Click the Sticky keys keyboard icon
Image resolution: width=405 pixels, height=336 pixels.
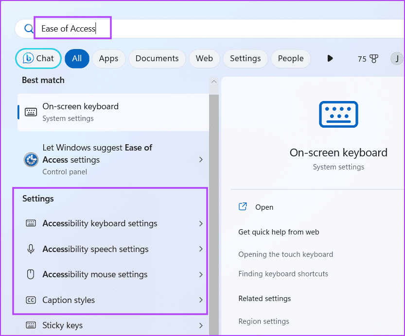click(31, 325)
